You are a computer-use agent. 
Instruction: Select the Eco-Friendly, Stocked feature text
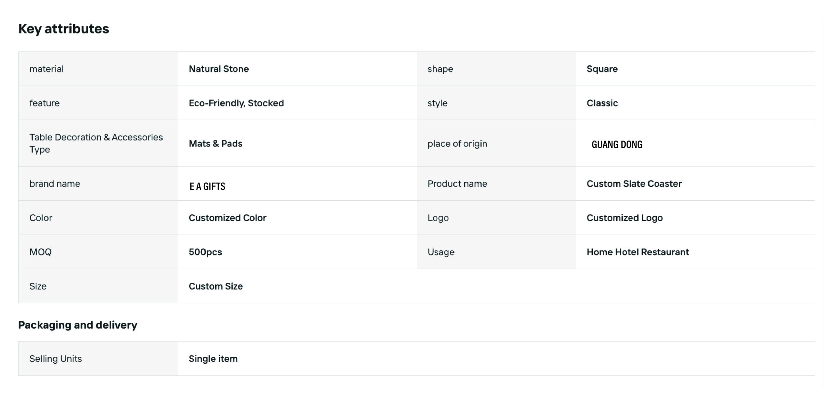pyautogui.click(x=236, y=103)
